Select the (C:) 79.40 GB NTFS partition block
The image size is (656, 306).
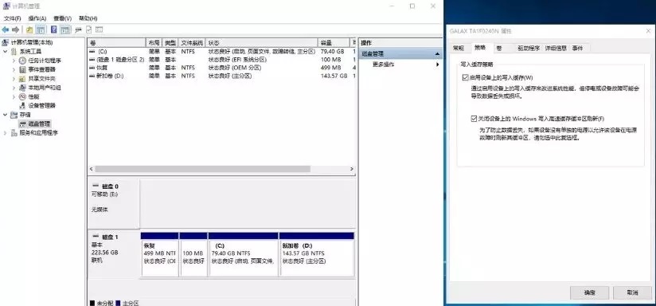coord(243,254)
